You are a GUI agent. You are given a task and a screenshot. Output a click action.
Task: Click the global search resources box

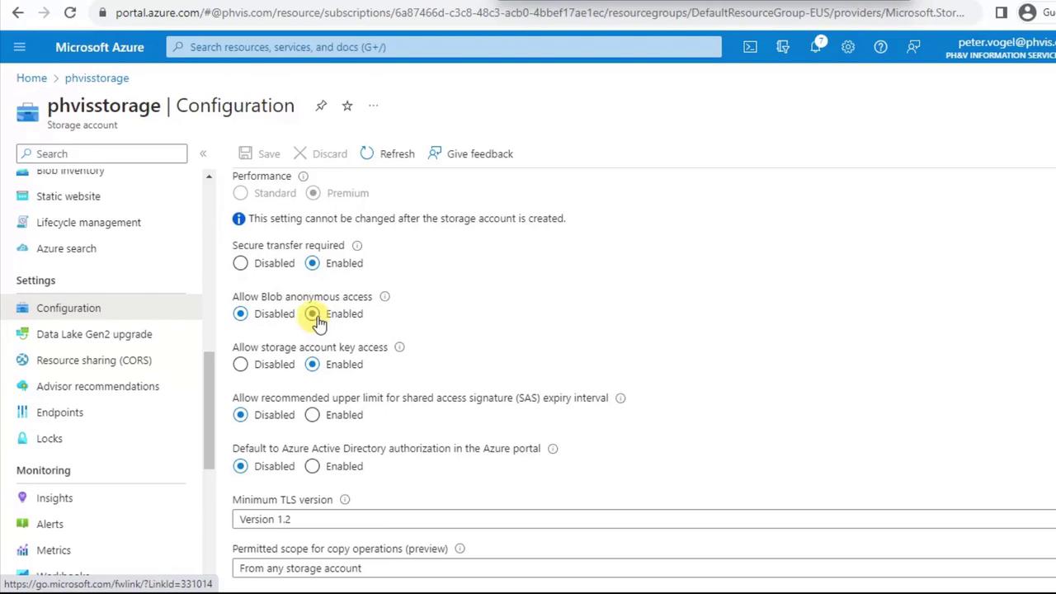click(444, 47)
